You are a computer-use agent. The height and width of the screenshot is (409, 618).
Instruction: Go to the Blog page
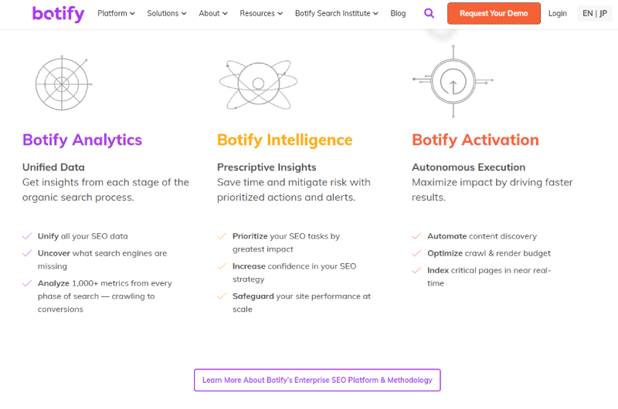pyautogui.click(x=398, y=13)
